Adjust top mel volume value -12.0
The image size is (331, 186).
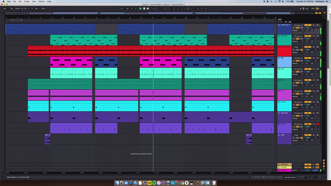pos(308,39)
